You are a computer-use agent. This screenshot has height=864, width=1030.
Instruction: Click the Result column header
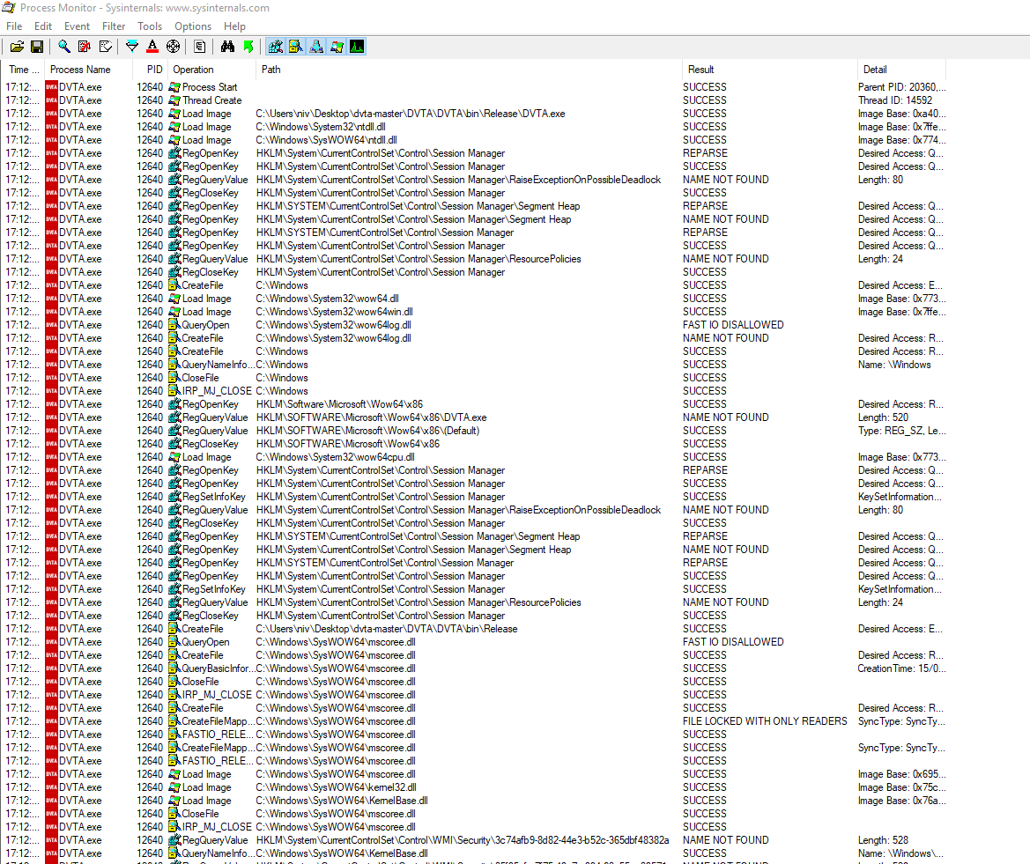tap(769, 70)
